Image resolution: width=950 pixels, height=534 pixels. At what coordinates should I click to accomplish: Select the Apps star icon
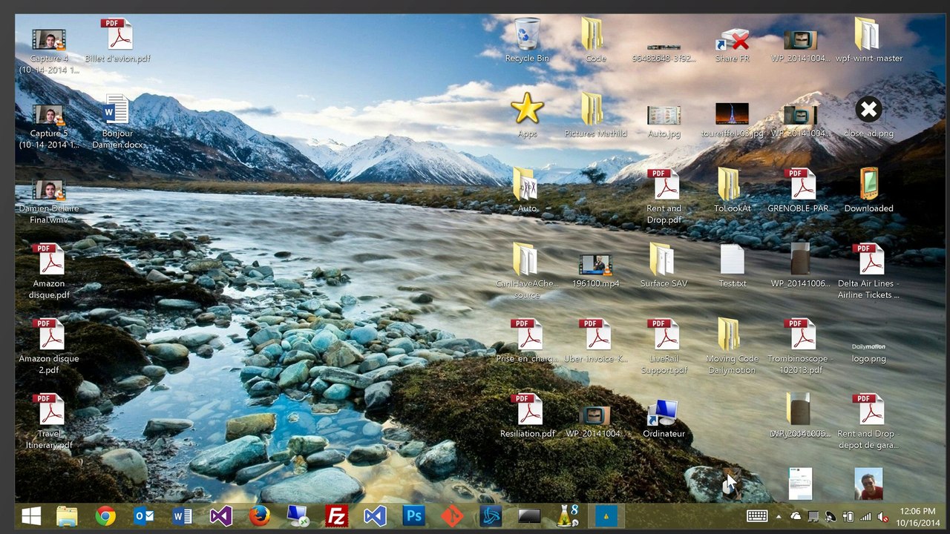(527, 115)
